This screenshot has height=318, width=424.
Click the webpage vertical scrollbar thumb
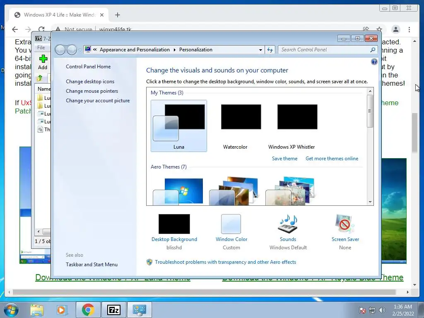(414, 132)
